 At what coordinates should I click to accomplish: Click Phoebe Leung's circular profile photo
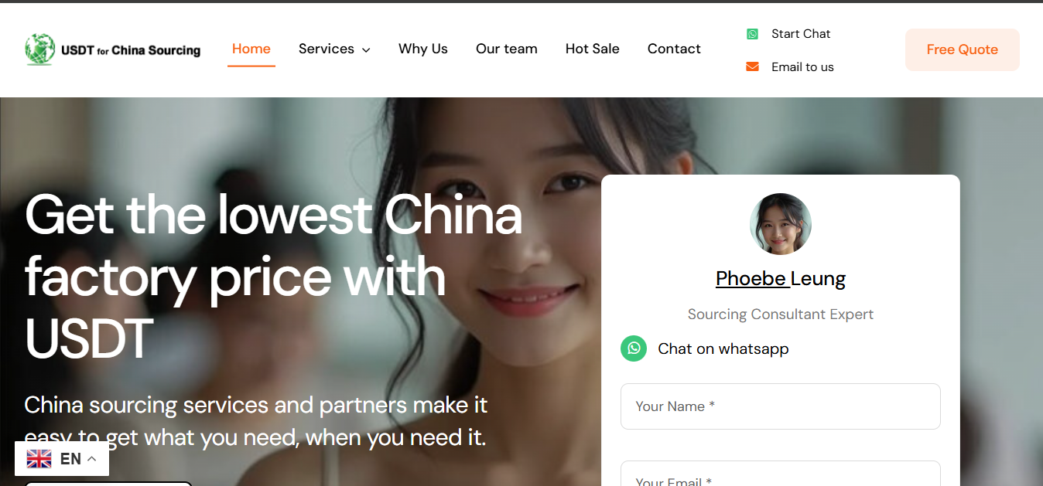[781, 224]
